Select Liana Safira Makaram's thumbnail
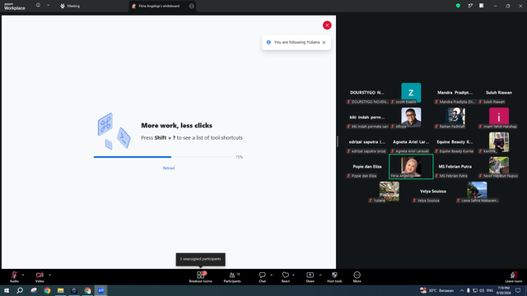The image size is (527, 296). 477,192
